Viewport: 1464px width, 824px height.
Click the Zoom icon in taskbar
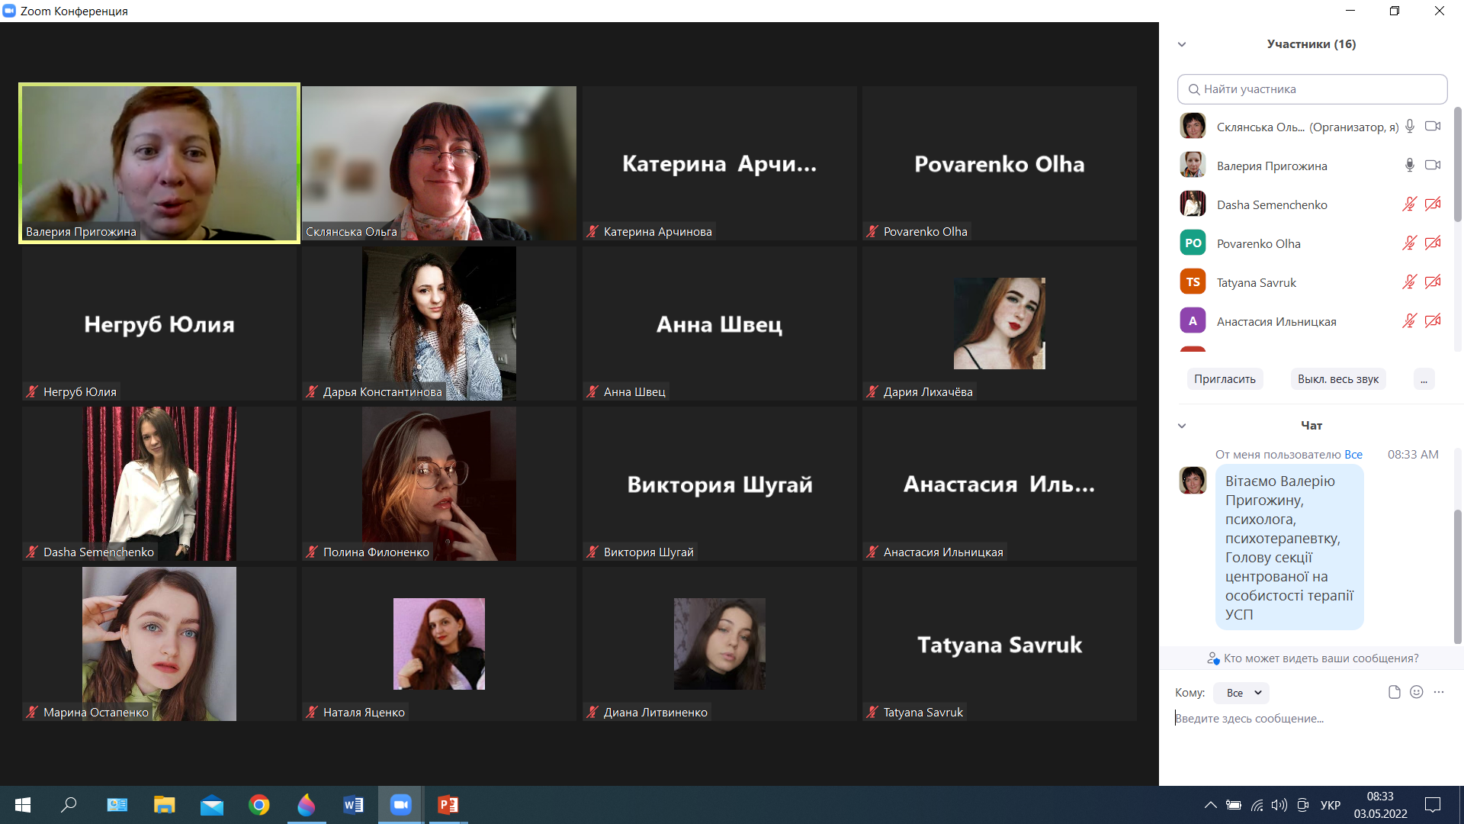(x=400, y=805)
